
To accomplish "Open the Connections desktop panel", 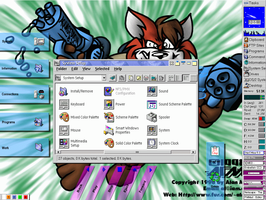I will [x=24, y=94].
